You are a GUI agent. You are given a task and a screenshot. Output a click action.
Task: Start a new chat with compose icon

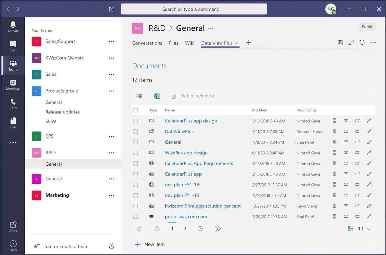pyautogui.click(x=111, y=9)
